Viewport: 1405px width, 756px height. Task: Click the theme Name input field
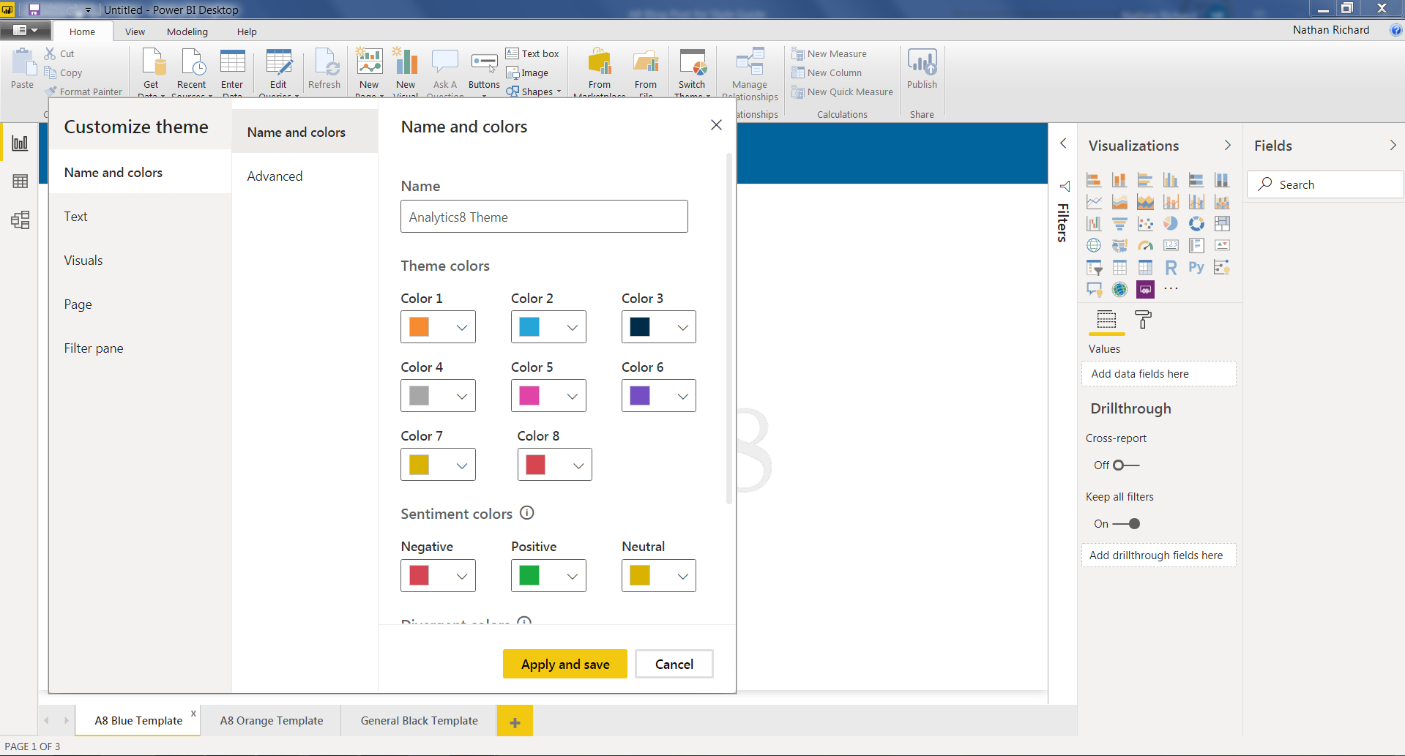click(544, 217)
